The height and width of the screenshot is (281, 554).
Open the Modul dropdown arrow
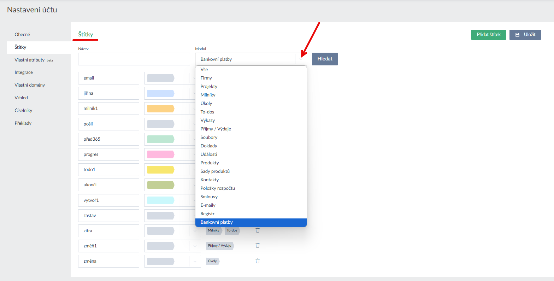(301, 59)
